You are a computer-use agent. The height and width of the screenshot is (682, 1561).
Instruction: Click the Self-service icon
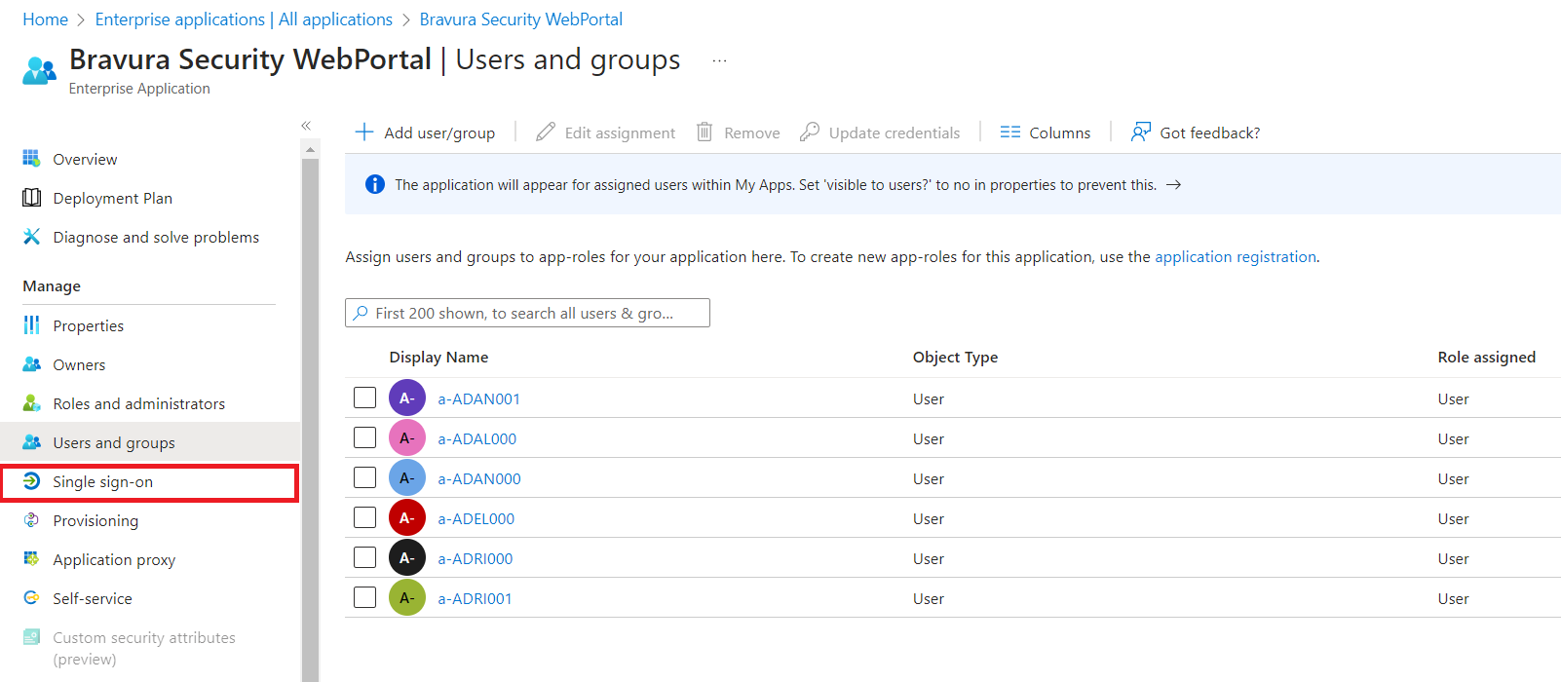31,598
